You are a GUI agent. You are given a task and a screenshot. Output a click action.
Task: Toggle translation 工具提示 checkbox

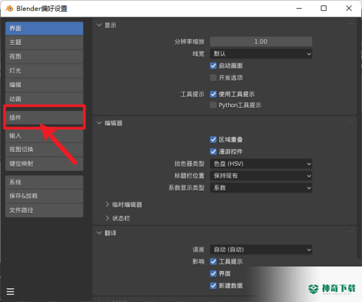point(213,261)
